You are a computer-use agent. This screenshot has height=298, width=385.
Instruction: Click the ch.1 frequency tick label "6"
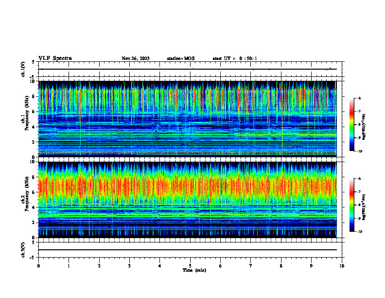(x=34, y=112)
